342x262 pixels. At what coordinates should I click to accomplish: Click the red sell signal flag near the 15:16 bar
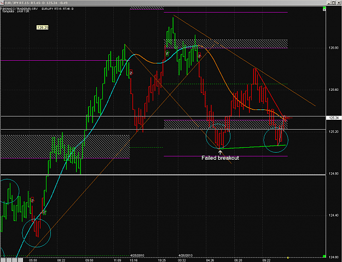pyautogui.click(x=131, y=72)
